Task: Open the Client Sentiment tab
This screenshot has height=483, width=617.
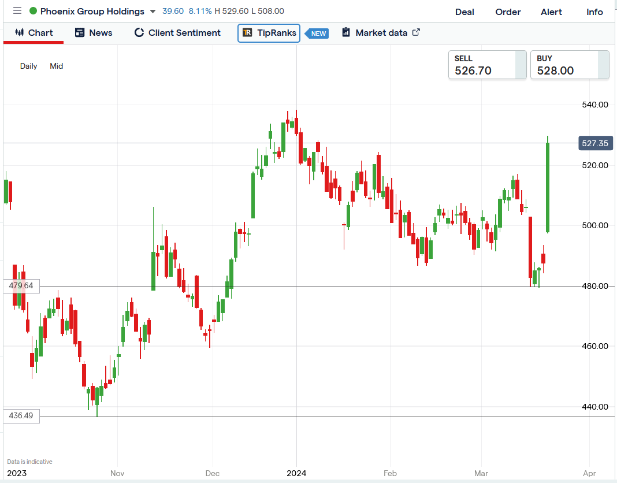Action: 177,33
